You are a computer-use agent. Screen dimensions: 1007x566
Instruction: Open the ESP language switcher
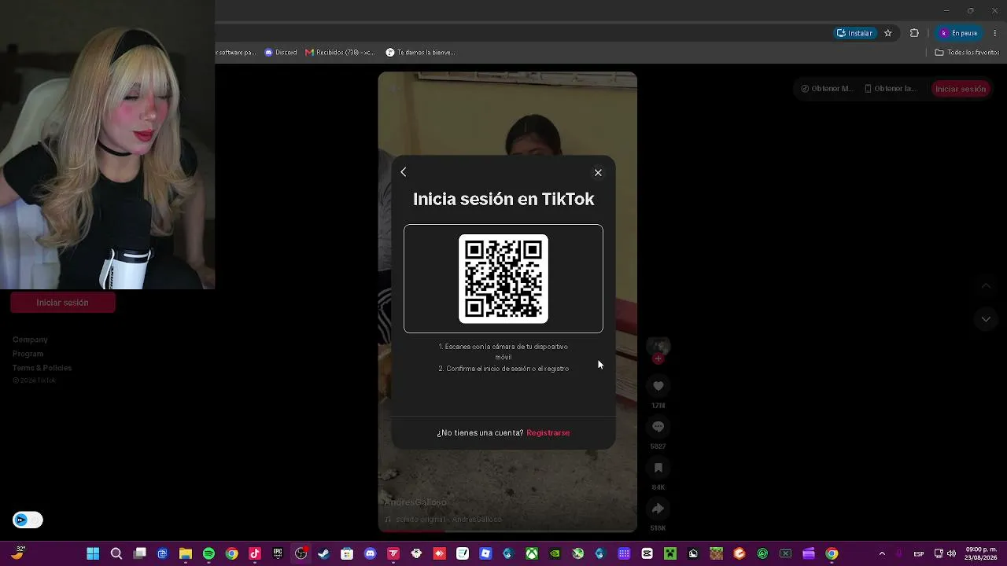[x=918, y=554]
